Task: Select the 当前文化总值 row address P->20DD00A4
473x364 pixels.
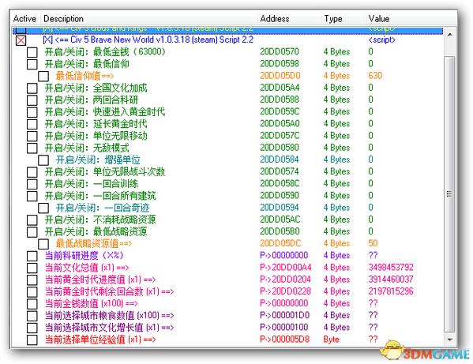Action: (285, 268)
